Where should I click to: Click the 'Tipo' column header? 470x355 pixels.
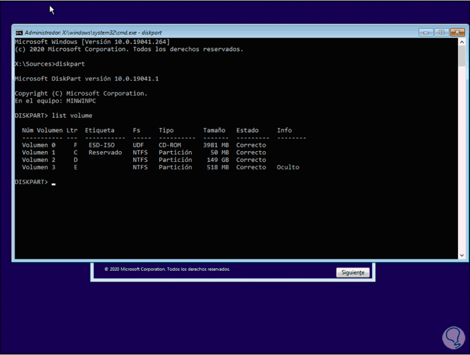pos(166,130)
